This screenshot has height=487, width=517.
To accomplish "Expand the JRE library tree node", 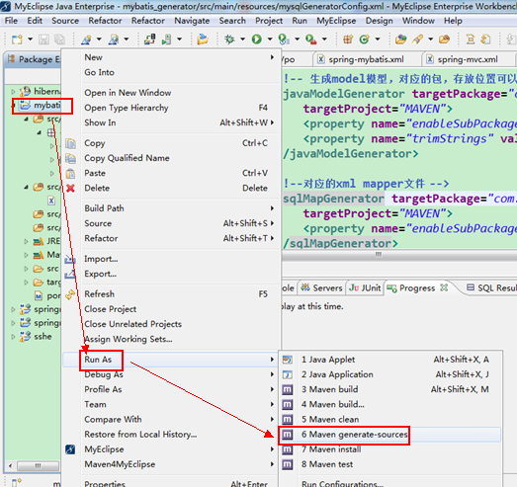I will click(26, 241).
